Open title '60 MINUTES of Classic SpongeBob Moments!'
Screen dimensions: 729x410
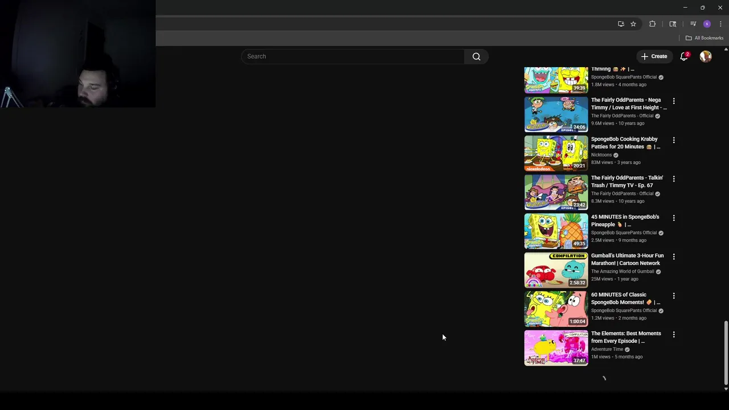pos(625,298)
